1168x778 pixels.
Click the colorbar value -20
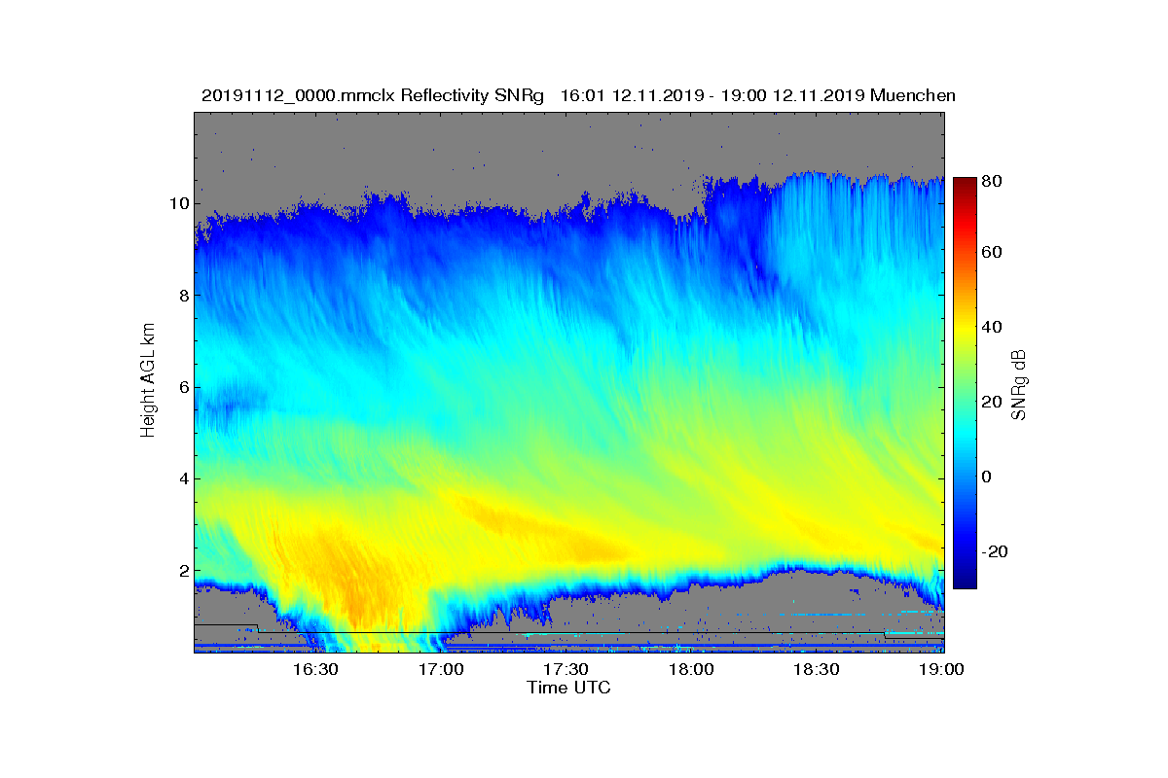coord(996,550)
